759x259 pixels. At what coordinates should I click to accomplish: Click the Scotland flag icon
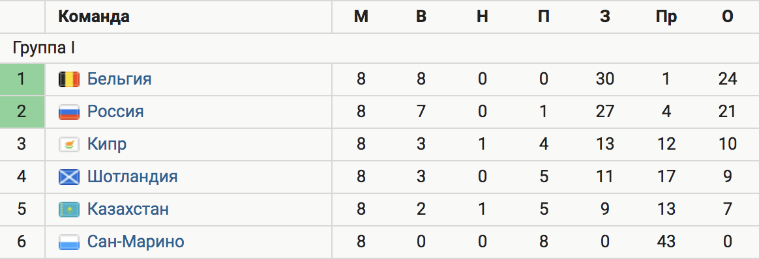click(68, 177)
